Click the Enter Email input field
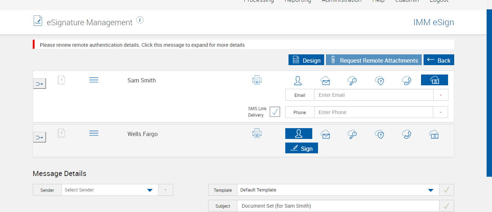Image resolution: width=492 pixels, height=212 pixels. pyautogui.click(x=374, y=95)
